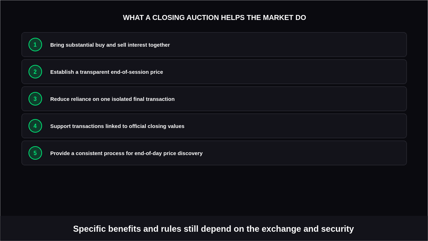Image resolution: width=428 pixels, height=241 pixels.
Task: Click the green number 2 circle
Action: (x=35, y=72)
